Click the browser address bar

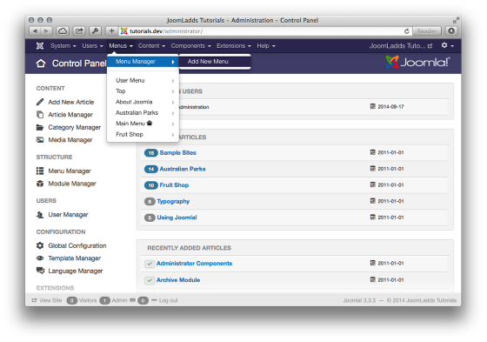pyautogui.click(x=265, y=31)
